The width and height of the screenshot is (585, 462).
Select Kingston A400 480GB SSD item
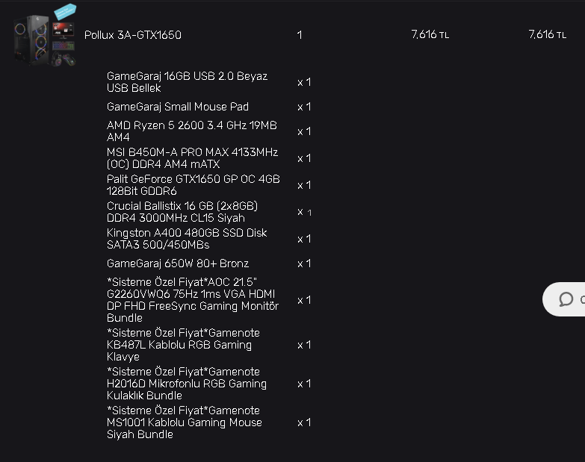tap(187, 238)
